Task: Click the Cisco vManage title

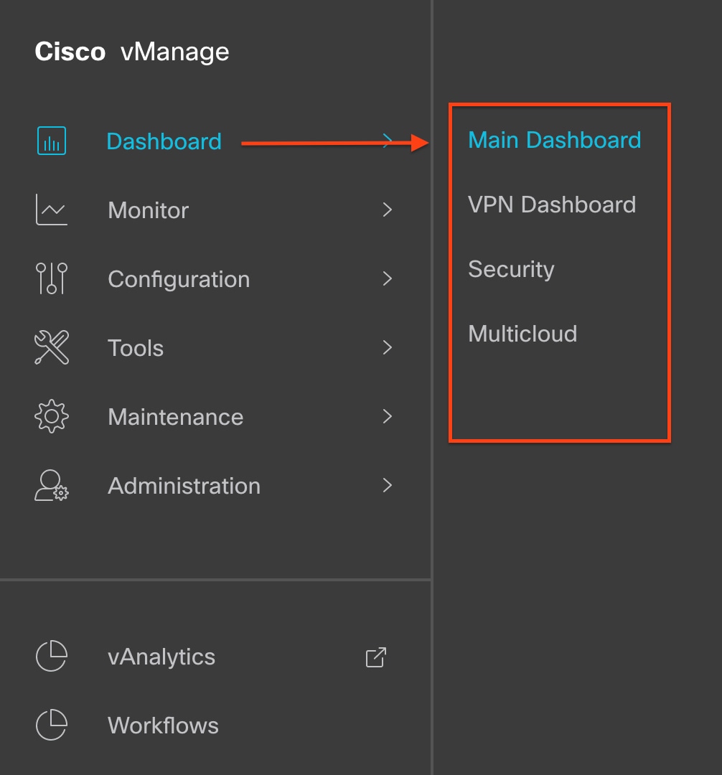Action: pyautogui.click(x=132, y=52)
